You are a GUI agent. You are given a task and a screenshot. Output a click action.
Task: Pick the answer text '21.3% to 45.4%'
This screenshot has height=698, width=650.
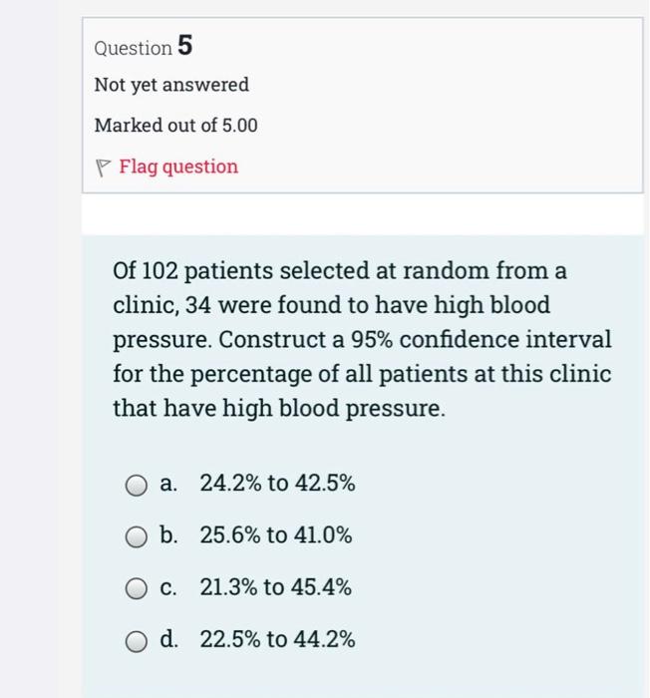(276, 588)
